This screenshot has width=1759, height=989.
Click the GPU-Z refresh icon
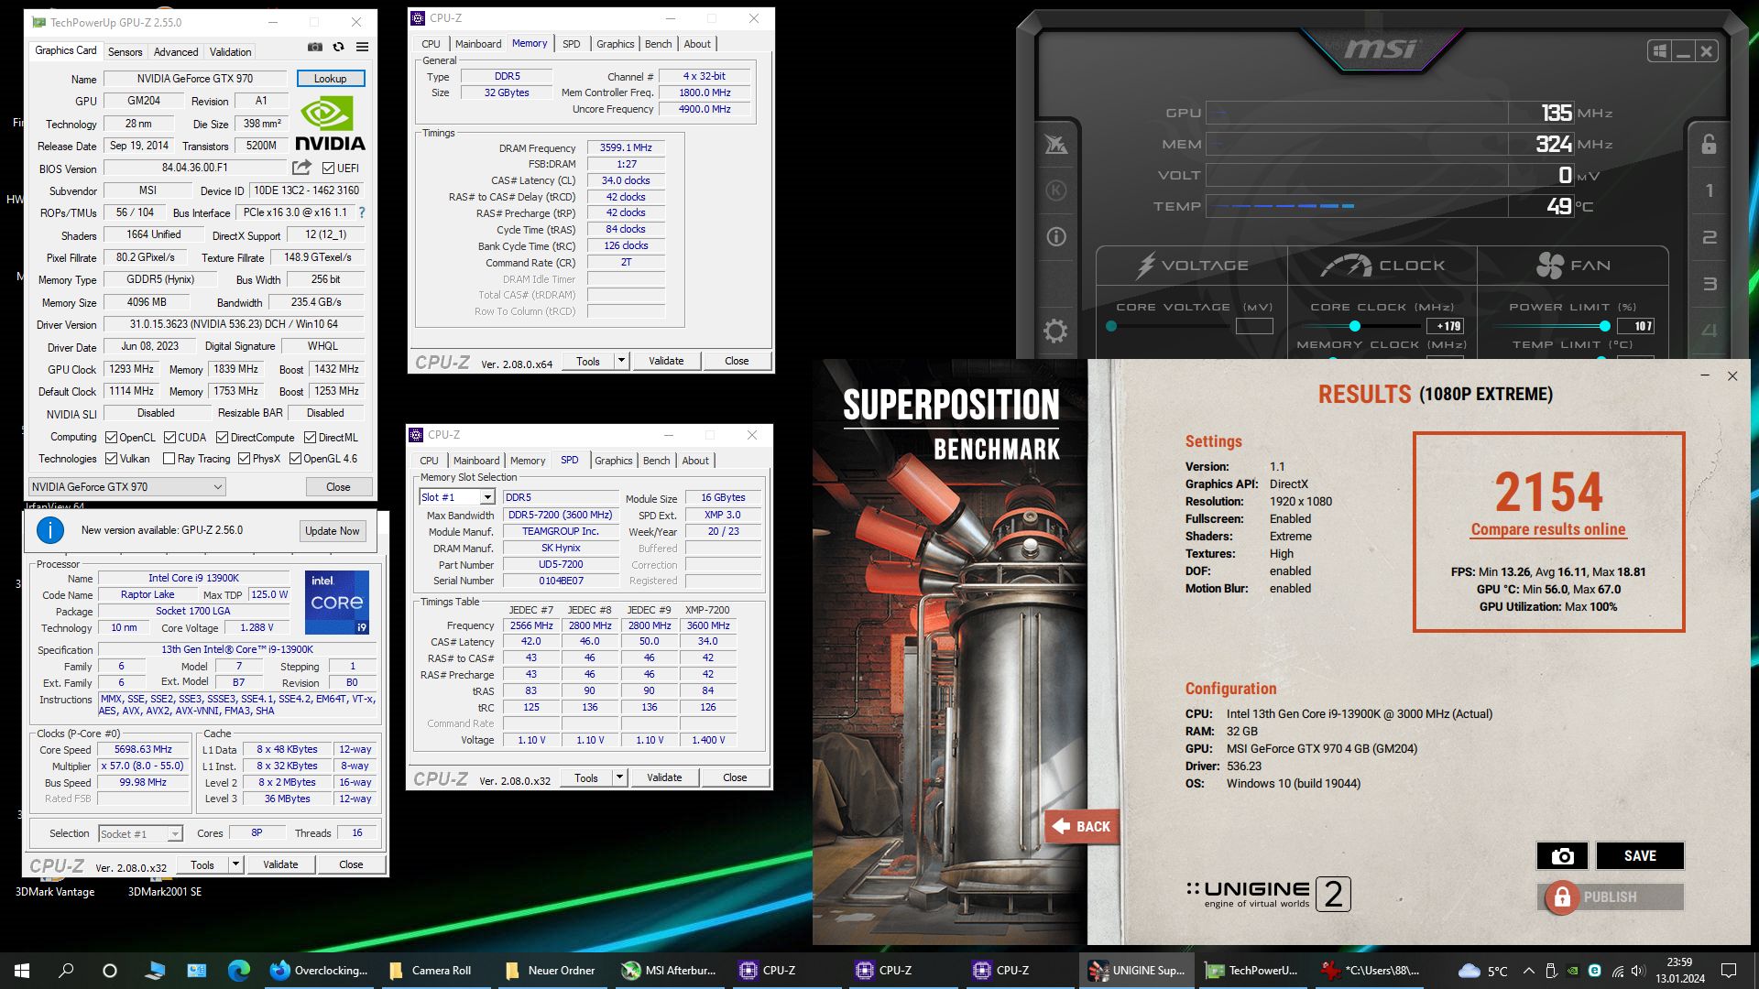339,47
